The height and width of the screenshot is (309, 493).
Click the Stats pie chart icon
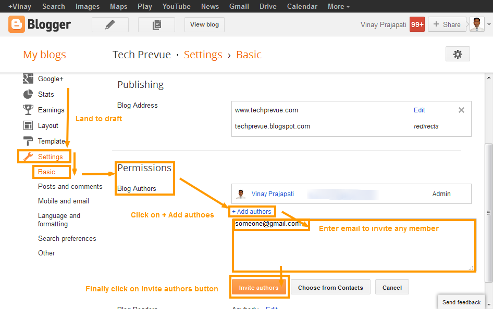tap(28, 94)
